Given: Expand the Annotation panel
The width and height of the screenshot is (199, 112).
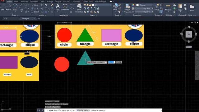Looking at the screenshot, I should click(65, 15).
